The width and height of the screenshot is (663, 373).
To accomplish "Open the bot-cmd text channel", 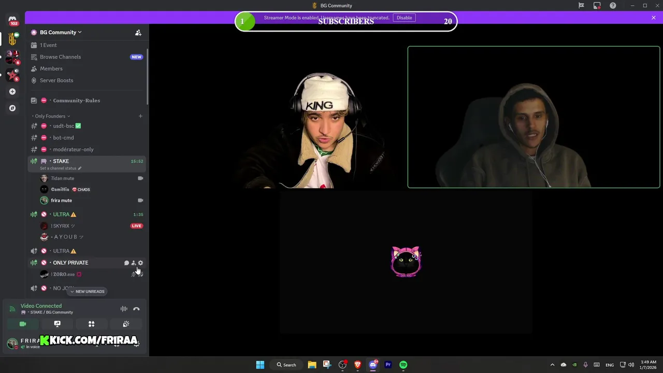I will [x=87, y=138].
